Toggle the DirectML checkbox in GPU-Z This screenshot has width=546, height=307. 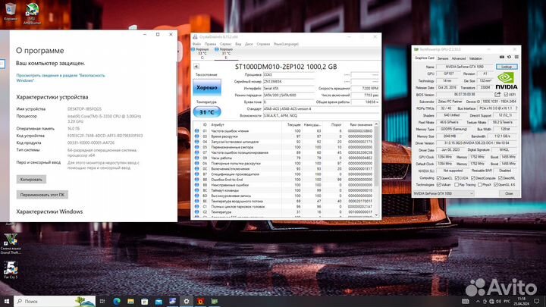[x=500, y=178]
